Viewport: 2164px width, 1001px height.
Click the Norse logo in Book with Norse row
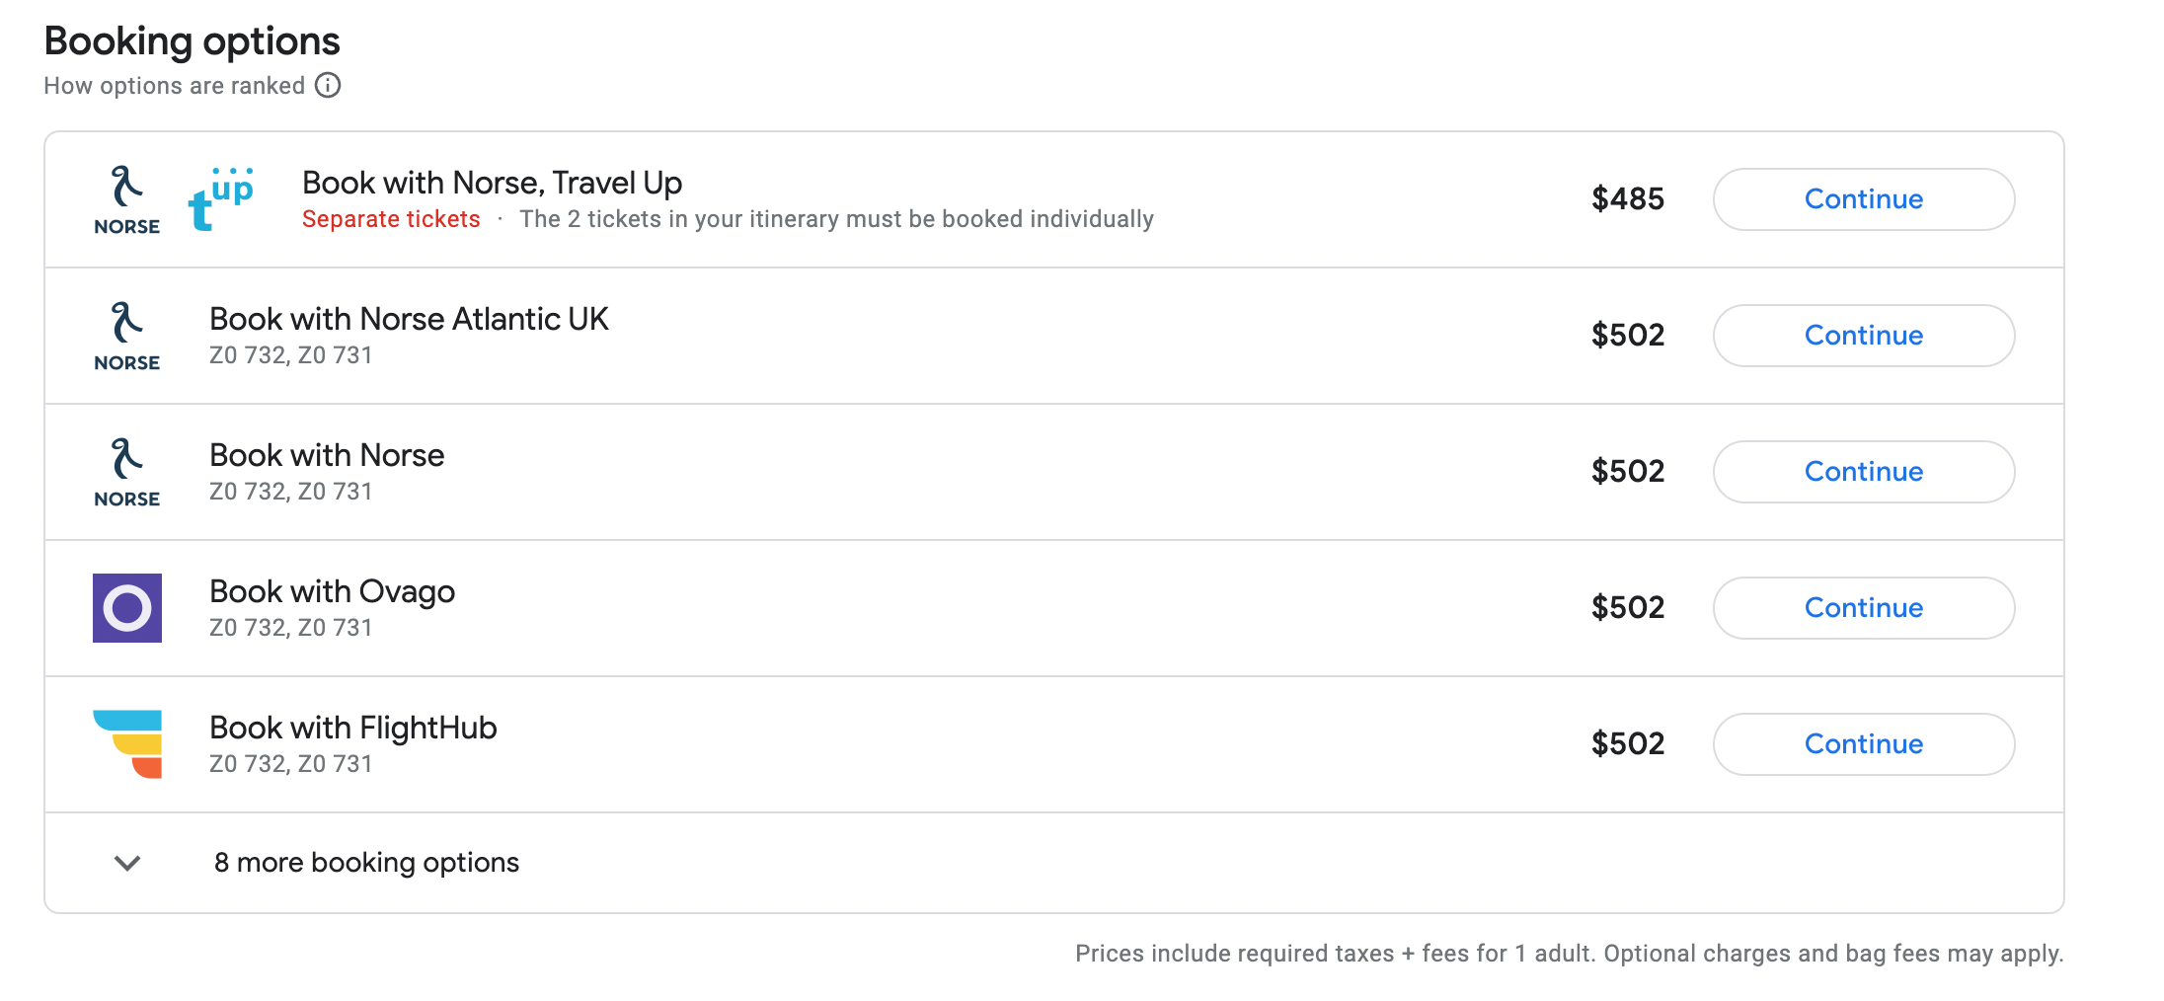coord(127,472)
